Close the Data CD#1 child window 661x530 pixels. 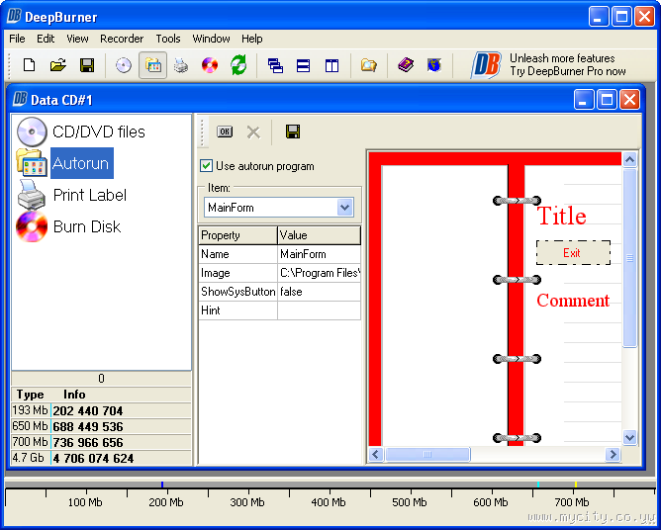629,100
